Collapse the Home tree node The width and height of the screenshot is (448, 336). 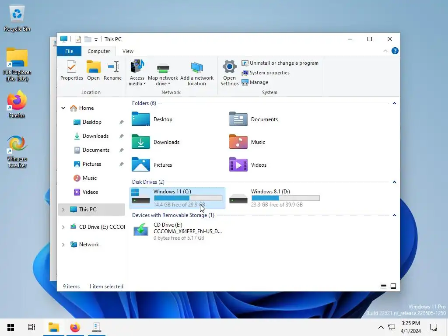click(x=63, y=108)
